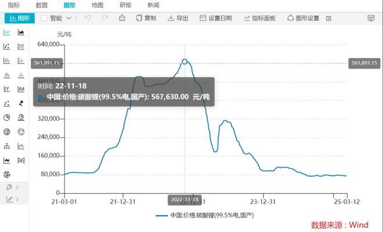The width and height of the screenshot is (383, 232).
Task: Expand the wrench tools section chevron
Action: (17, 187)
